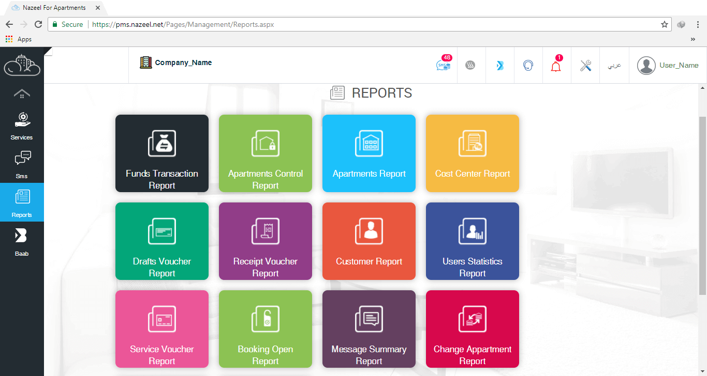The image size is (707, 376).
Task: Open the User_Name profile dropdown
Action: point(668,65)
